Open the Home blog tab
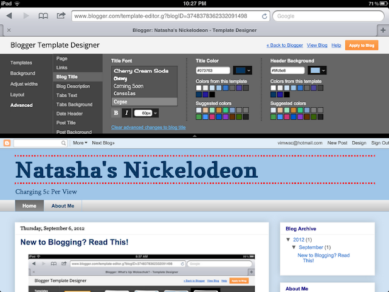This screenshot has width=389, height=292. pyautogui.click(x=29, y=206)
